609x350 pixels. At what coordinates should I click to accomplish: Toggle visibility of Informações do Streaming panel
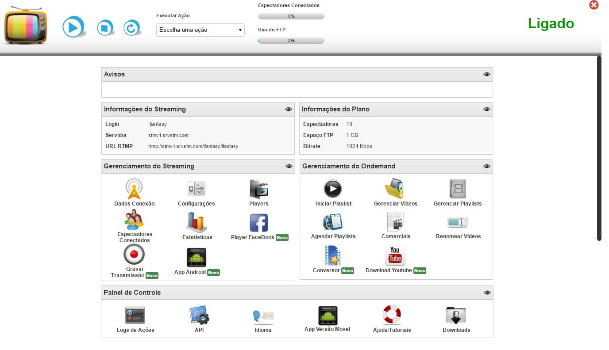pyautogui.click(x=289, y=109)
